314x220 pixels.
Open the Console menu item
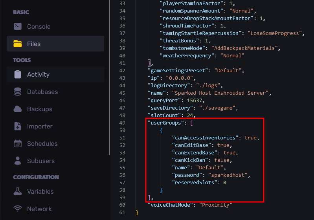point(55,26)
